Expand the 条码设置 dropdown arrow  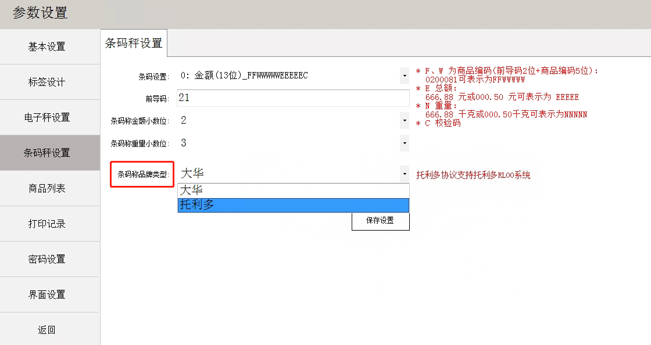pyautogui.click(x=404, y=76)
